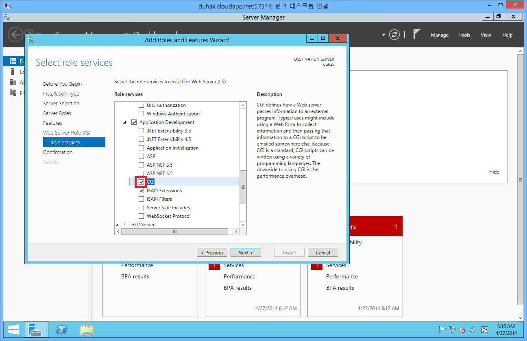Click the wizard title bar icon
Image resolution: width=527 pixels, height=341 pixels.
point(32,40)
